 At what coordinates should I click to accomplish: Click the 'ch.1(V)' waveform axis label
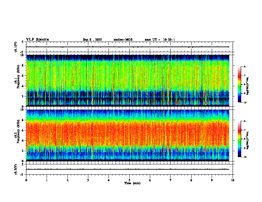[16, 47]
